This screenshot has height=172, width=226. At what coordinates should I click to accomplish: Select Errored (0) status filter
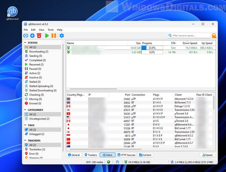[x=43, y=103]
